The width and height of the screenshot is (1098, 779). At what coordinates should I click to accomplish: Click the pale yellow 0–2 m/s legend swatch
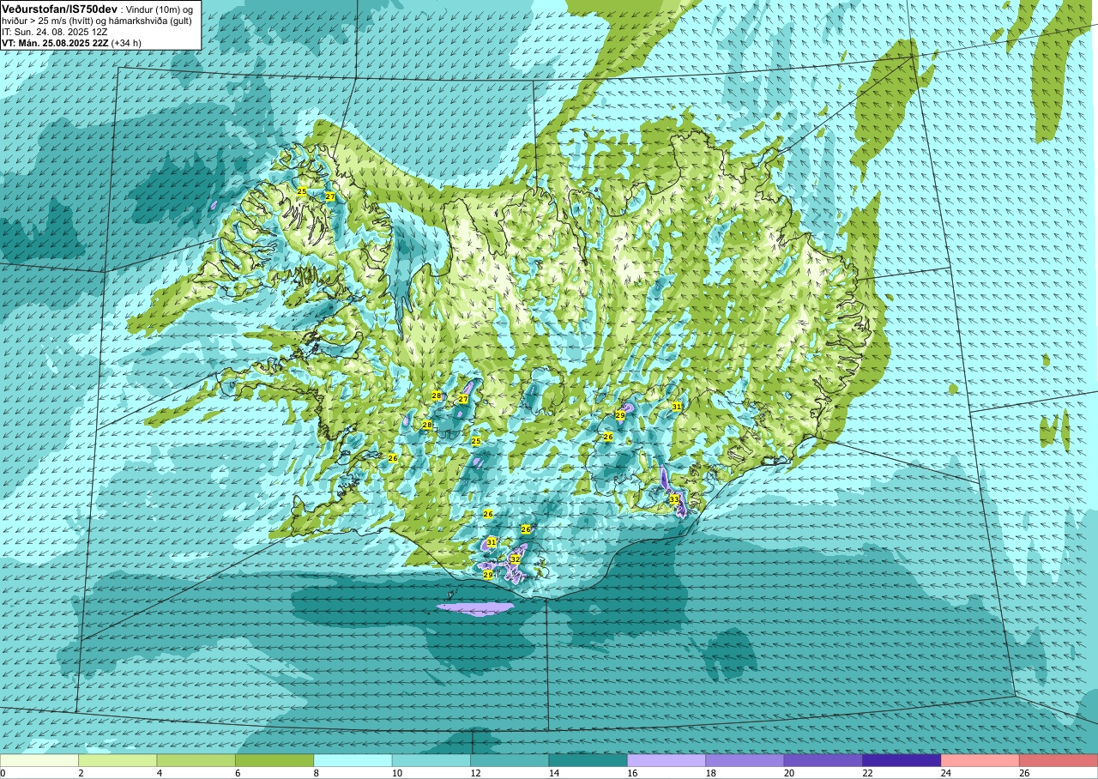pyautogui.click(x=39, y=761)
